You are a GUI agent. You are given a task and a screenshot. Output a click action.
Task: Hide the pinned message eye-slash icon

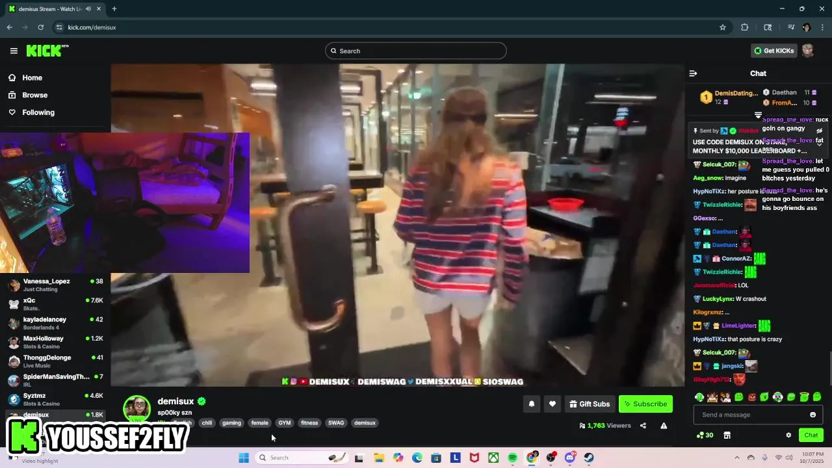point(819,131)
